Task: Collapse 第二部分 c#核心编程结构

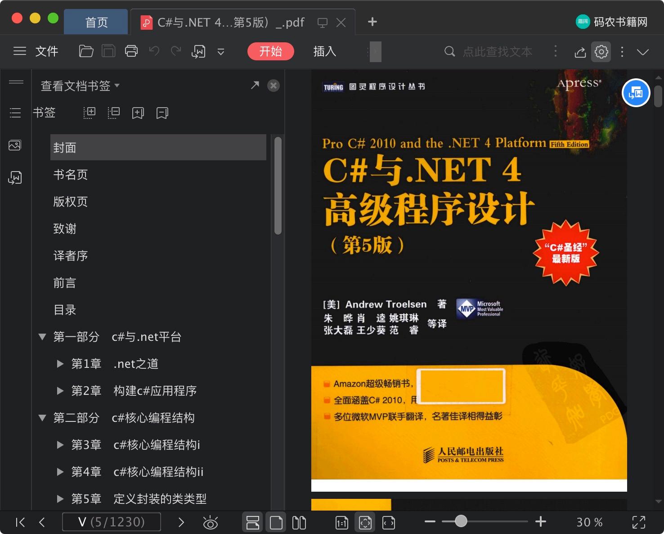Action: (x=42, y=418)
